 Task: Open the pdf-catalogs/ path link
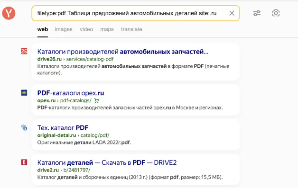[75, 100]
